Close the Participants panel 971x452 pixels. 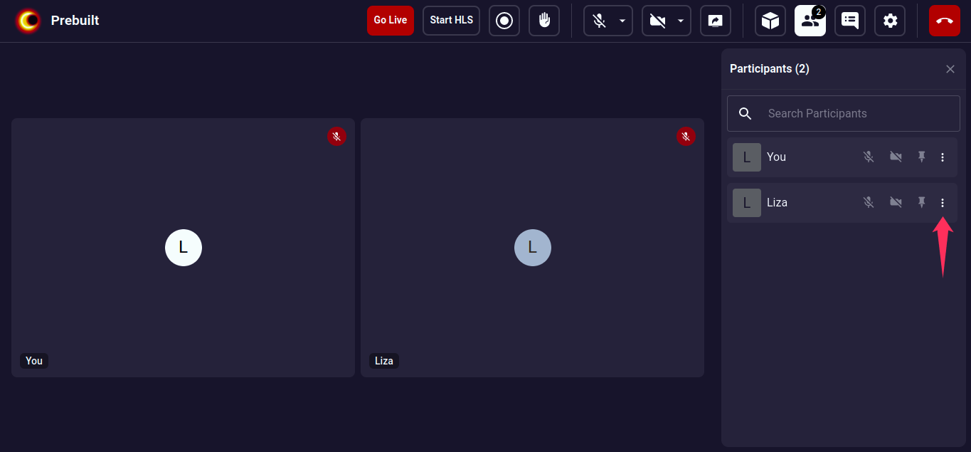(x=950, y=69)
